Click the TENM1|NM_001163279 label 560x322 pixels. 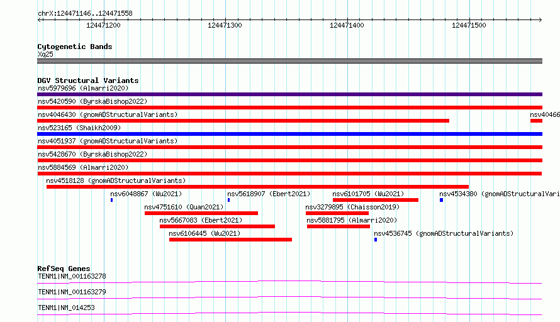pos(72,292)
